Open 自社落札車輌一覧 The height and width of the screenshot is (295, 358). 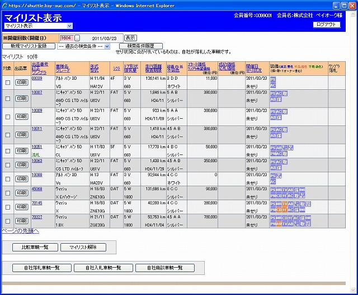pos(42,268)
